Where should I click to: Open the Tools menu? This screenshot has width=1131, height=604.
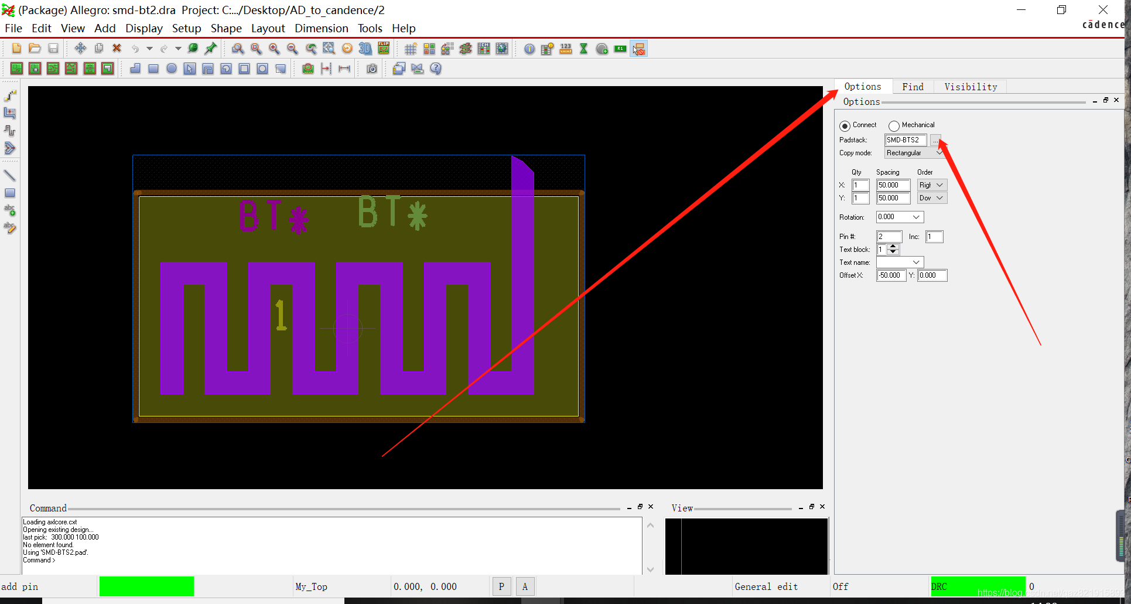click(370, 28)
